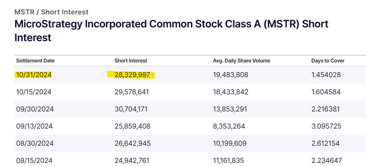This screenshot has height=167, width=366.
Task: Click the 8,353,264 average volume cell
Action: [229, 126]
